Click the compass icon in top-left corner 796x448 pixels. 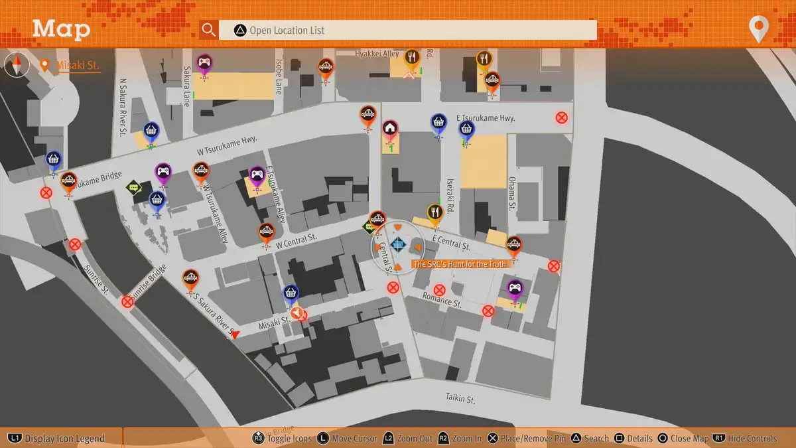click(x=17, y=65)
